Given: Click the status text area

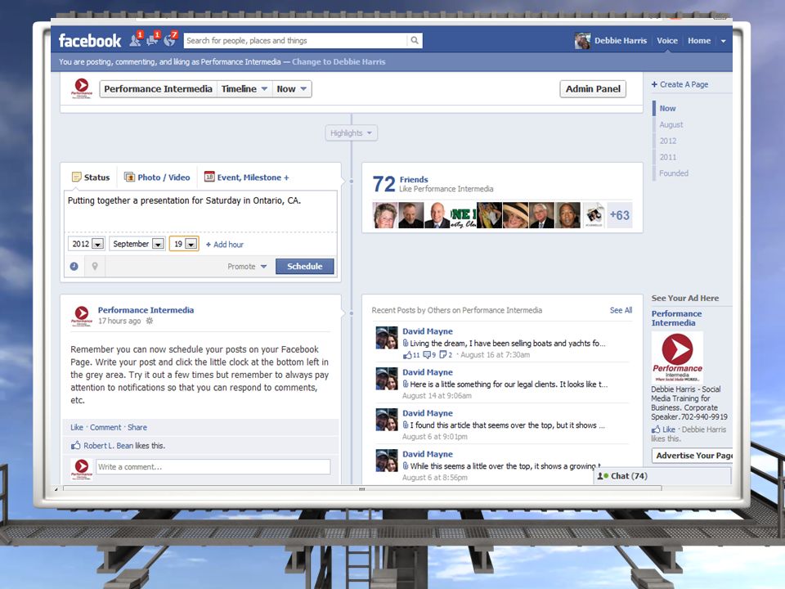Looking at the screenshot, I should click(200, 211).
